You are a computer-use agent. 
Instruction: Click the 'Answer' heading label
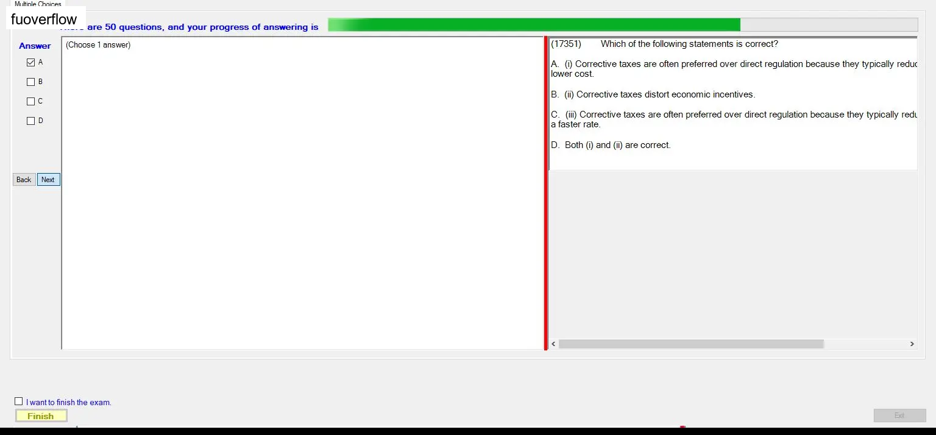pos(35,46)
